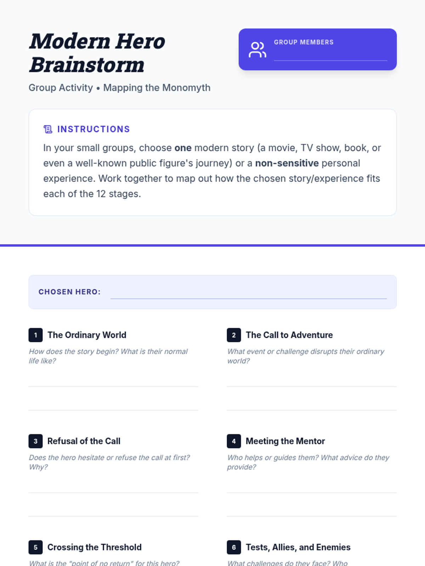Click the number 4 stage badge
The image size is (425, 566).
pos(234,441)
